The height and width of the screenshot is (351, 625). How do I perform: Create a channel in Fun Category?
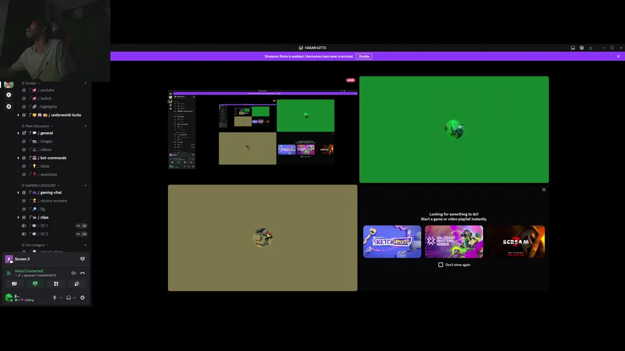pos(85,245)
